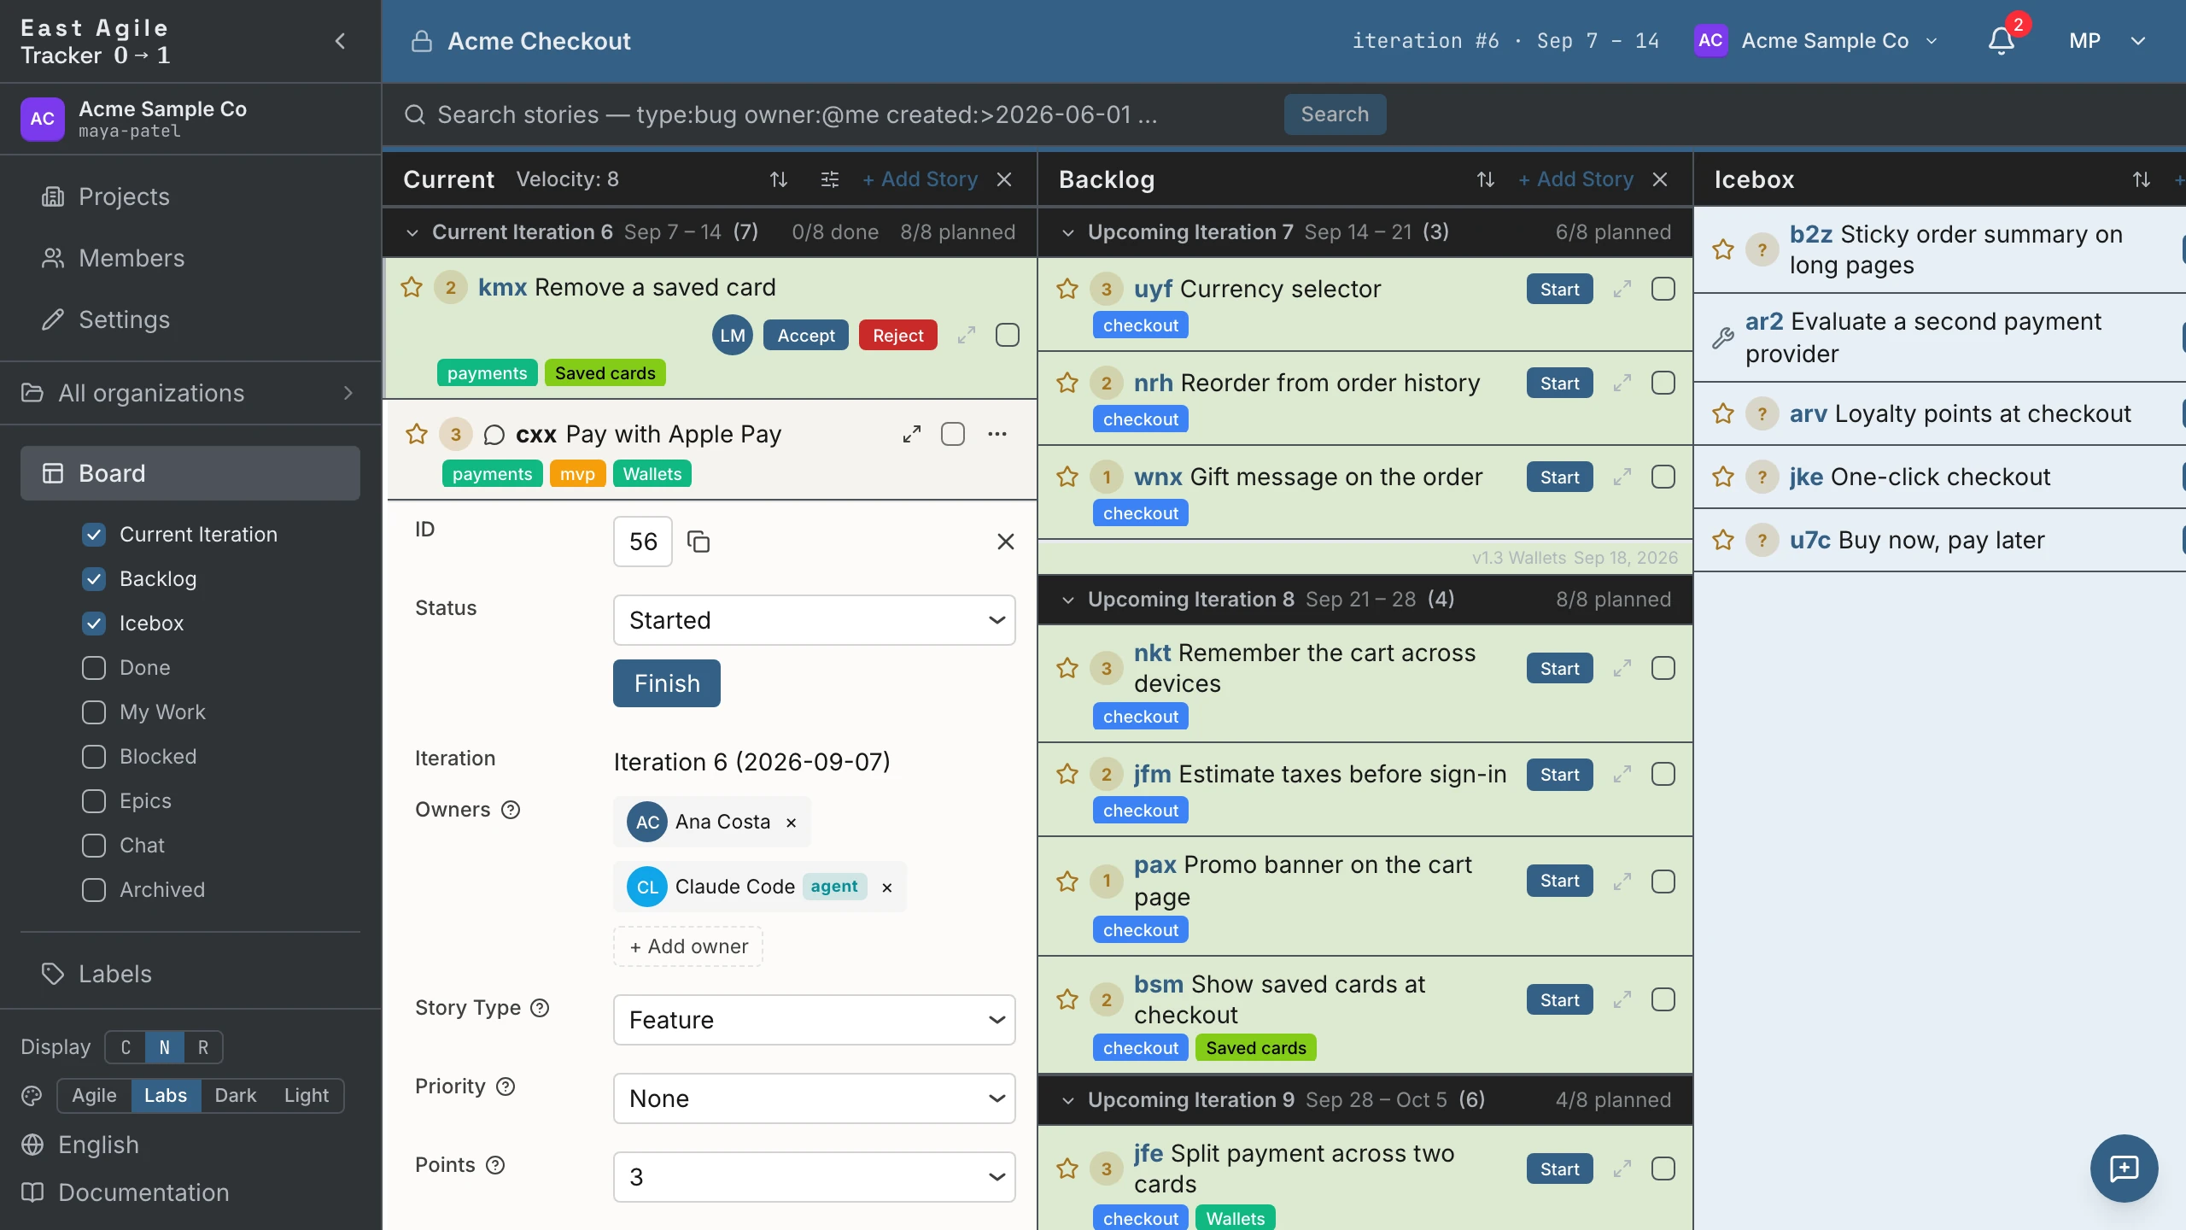Remove Ana Costa as owner
This screenshot has height=1230, width=2186.
(791, 823)
